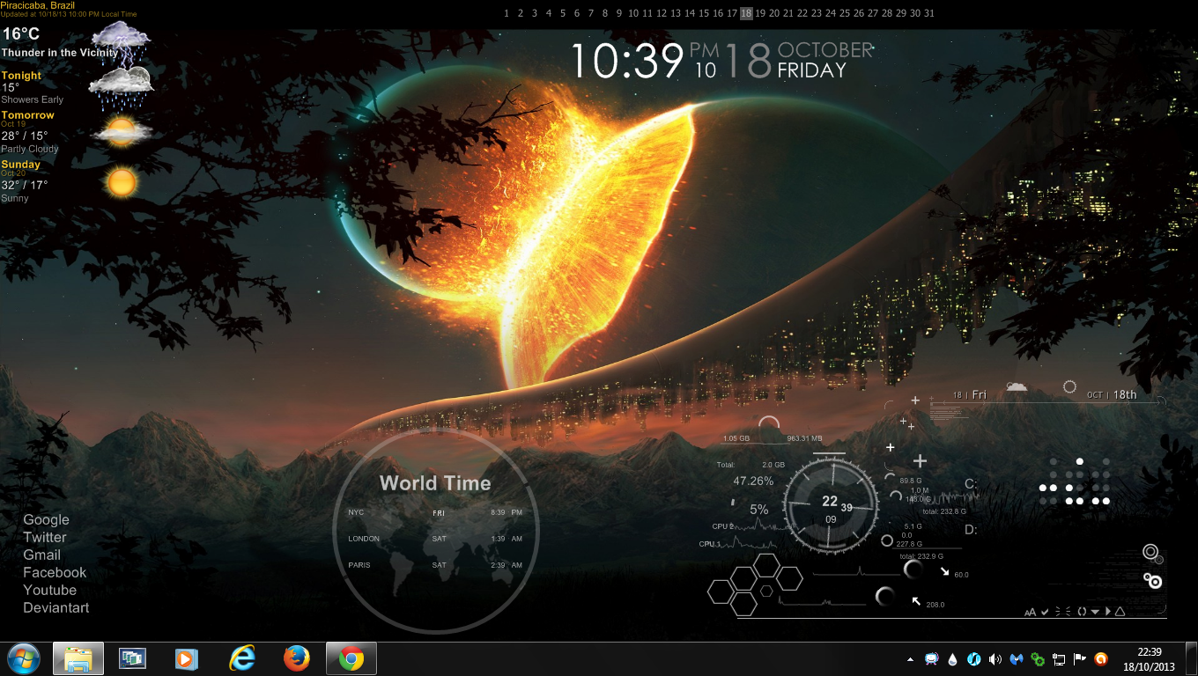Click the green gears tray icon
The height and width of the screenshot is (676, 1198).
tap(1038, 658)
